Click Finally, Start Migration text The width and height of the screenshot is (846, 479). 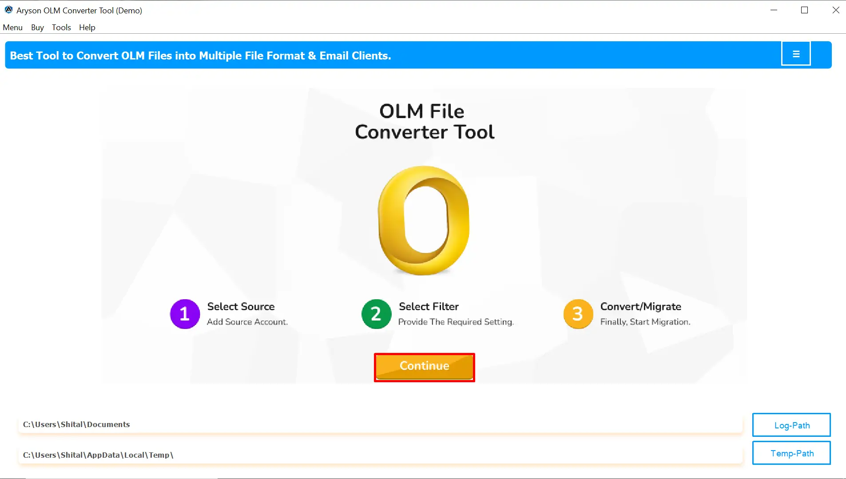coord(645,322)
